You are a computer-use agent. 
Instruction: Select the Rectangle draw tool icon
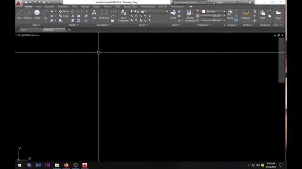[52, 11]
